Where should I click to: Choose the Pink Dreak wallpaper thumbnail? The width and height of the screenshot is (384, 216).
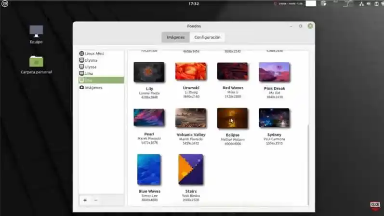point(274,72)
